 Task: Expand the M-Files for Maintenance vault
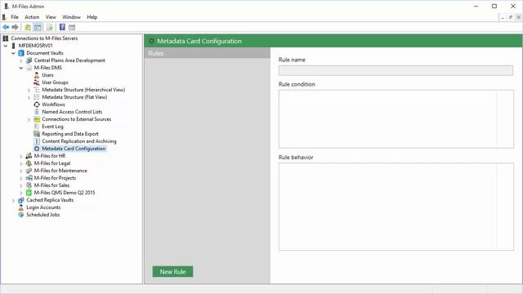[x=21, y=171]
